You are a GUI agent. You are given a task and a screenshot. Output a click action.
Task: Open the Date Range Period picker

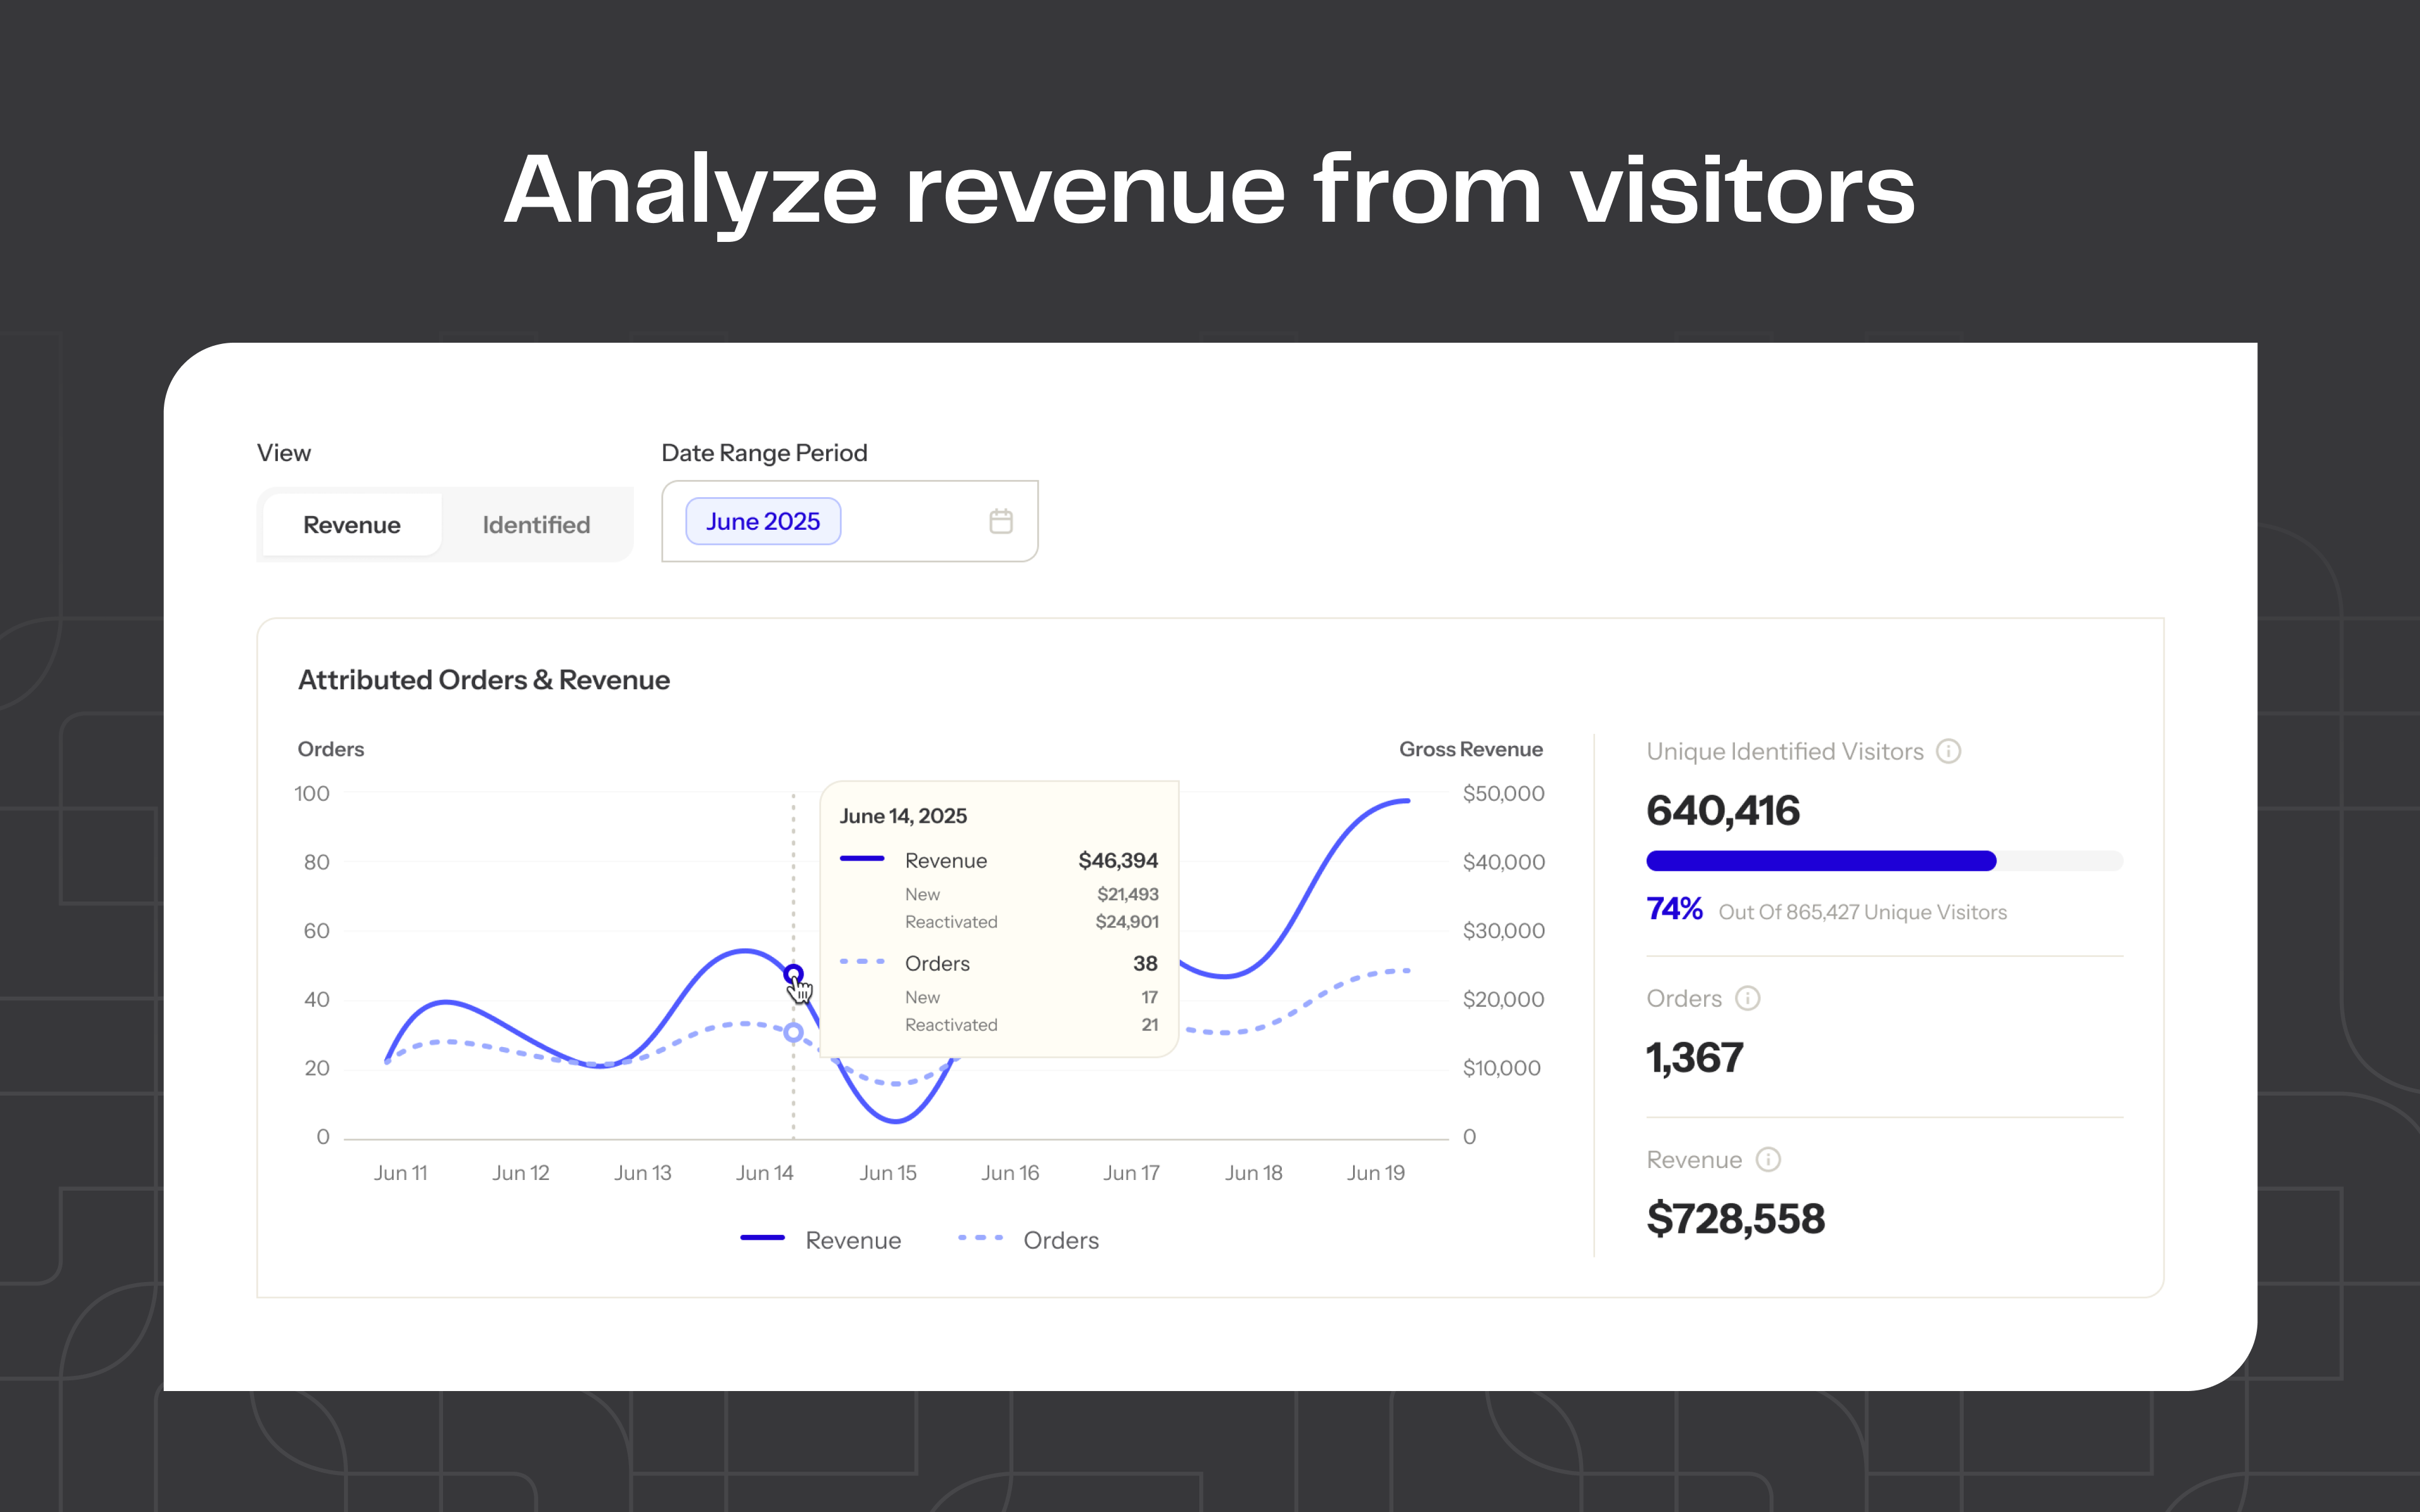point(910,521)
